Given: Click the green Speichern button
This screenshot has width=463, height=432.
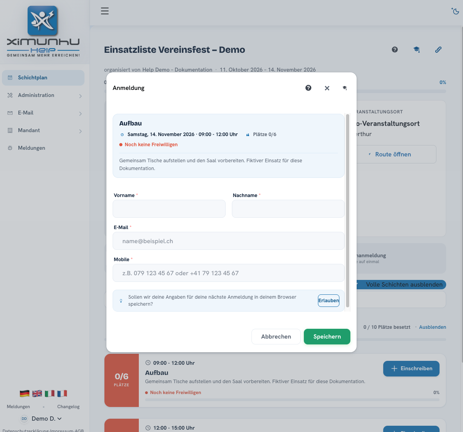Looking at the screenshot, I should click(x=327, y=337).
